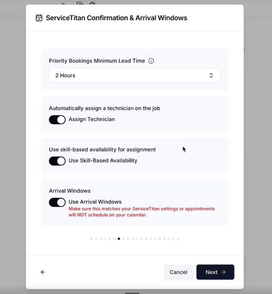This screenshot has height=294, width=272.
Task: Go back using the left arrow icon
Action: pyautogui.click(x=43, y=272)
